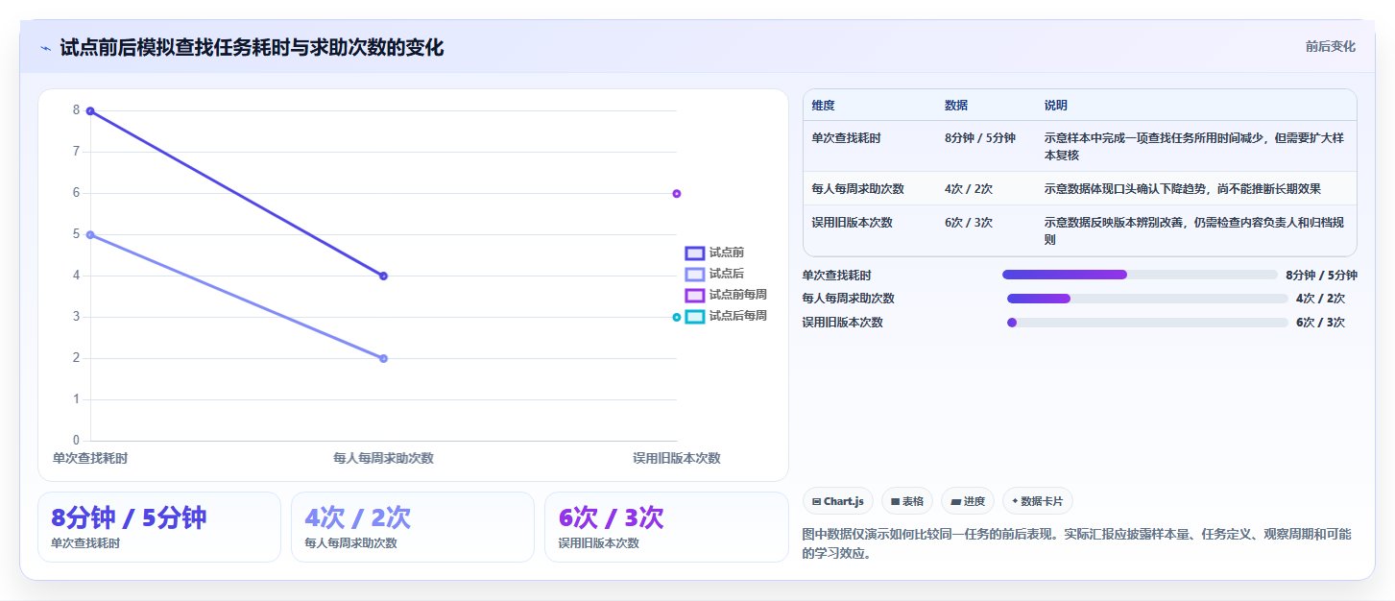The image size is (1395, 601).
Task: Select the 试点前 data point at value 8
Action: pos(90,110)
